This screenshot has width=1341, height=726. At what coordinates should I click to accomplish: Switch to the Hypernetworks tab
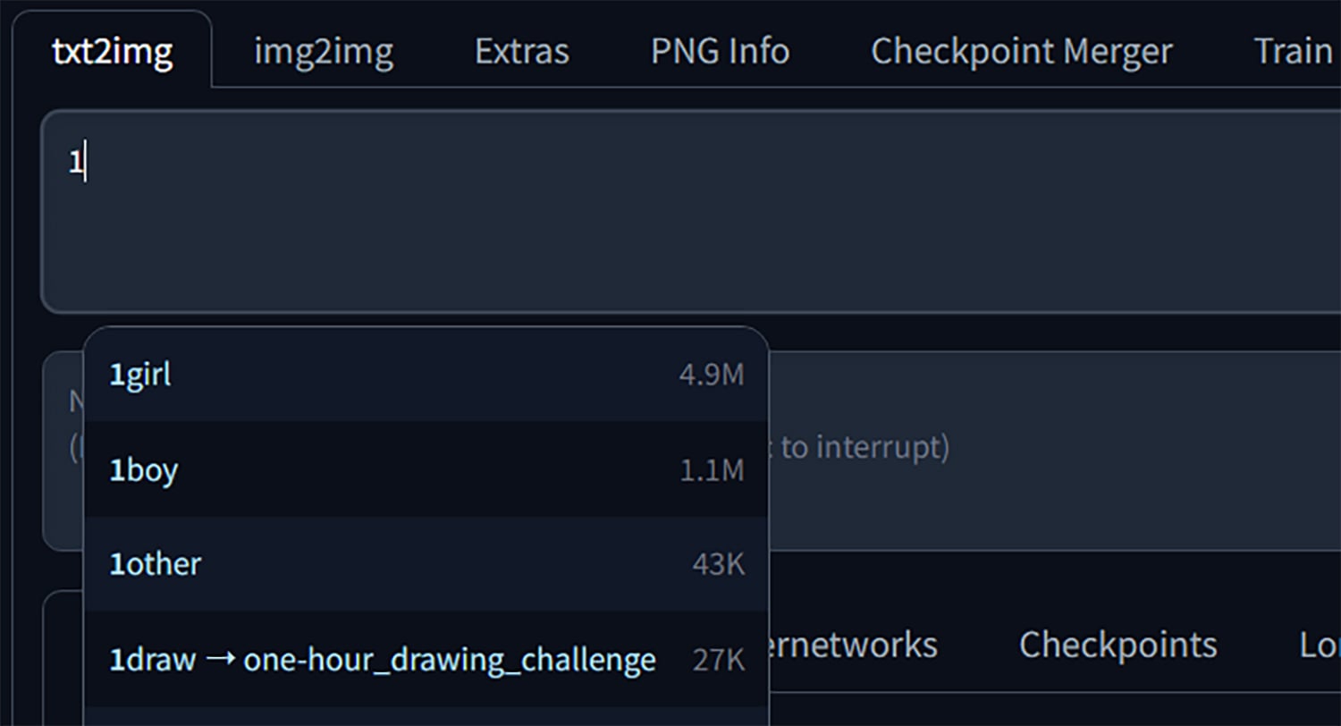(848, 645)
